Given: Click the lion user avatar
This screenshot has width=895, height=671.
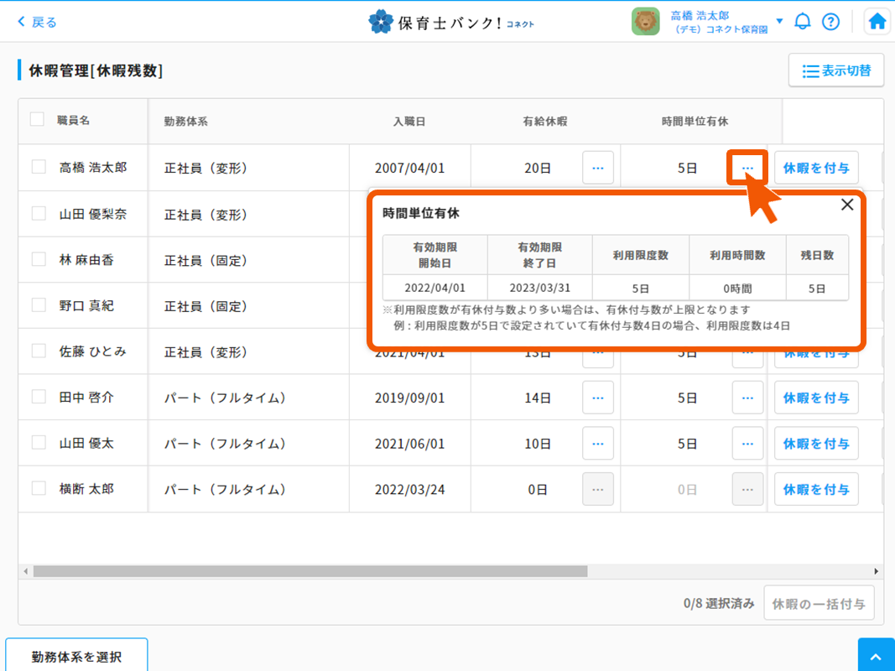Looking at the screenshot, I should [x=645, y=22].
